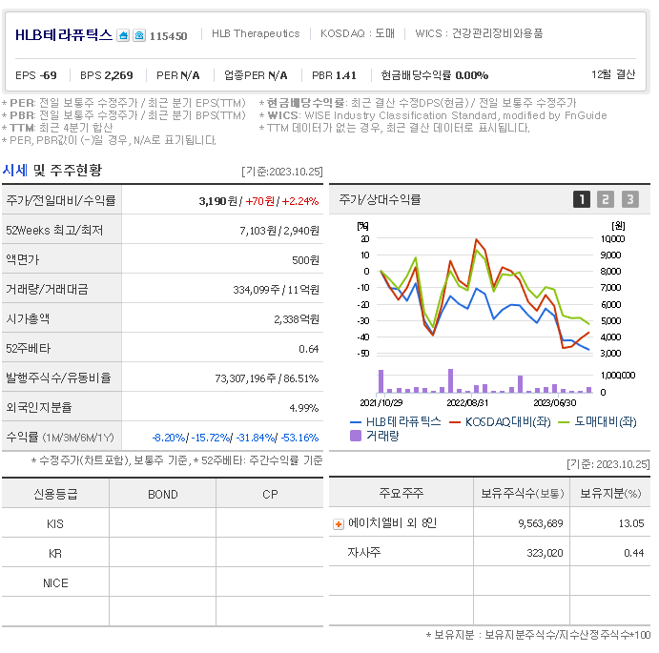The image size is (659, 653).
Task: Open the company homepage house icon
Action: [123, 35]
